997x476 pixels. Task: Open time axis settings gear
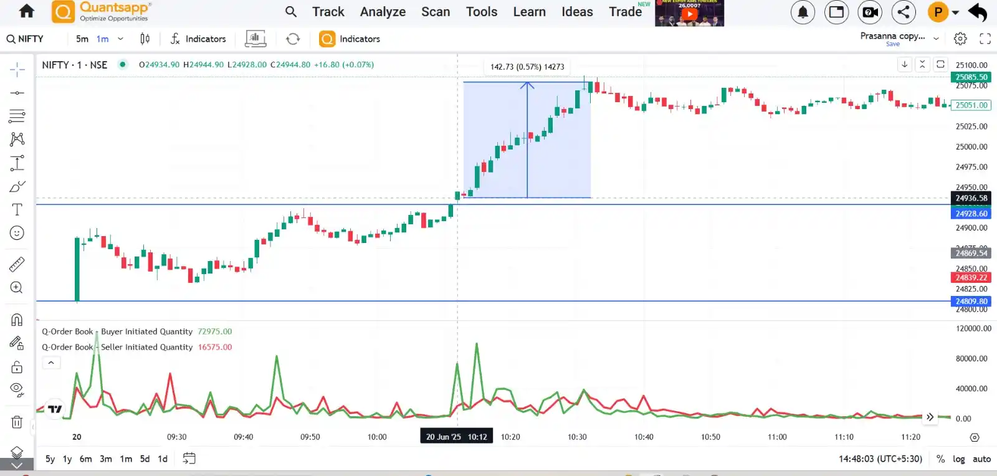[x=975, y=437]
